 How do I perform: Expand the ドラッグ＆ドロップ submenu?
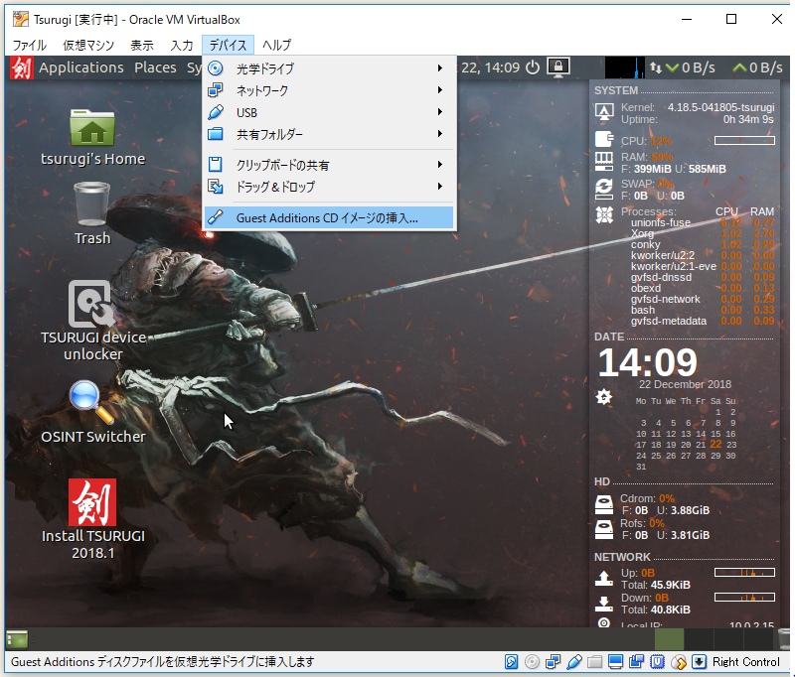click(x=330, y=187)
